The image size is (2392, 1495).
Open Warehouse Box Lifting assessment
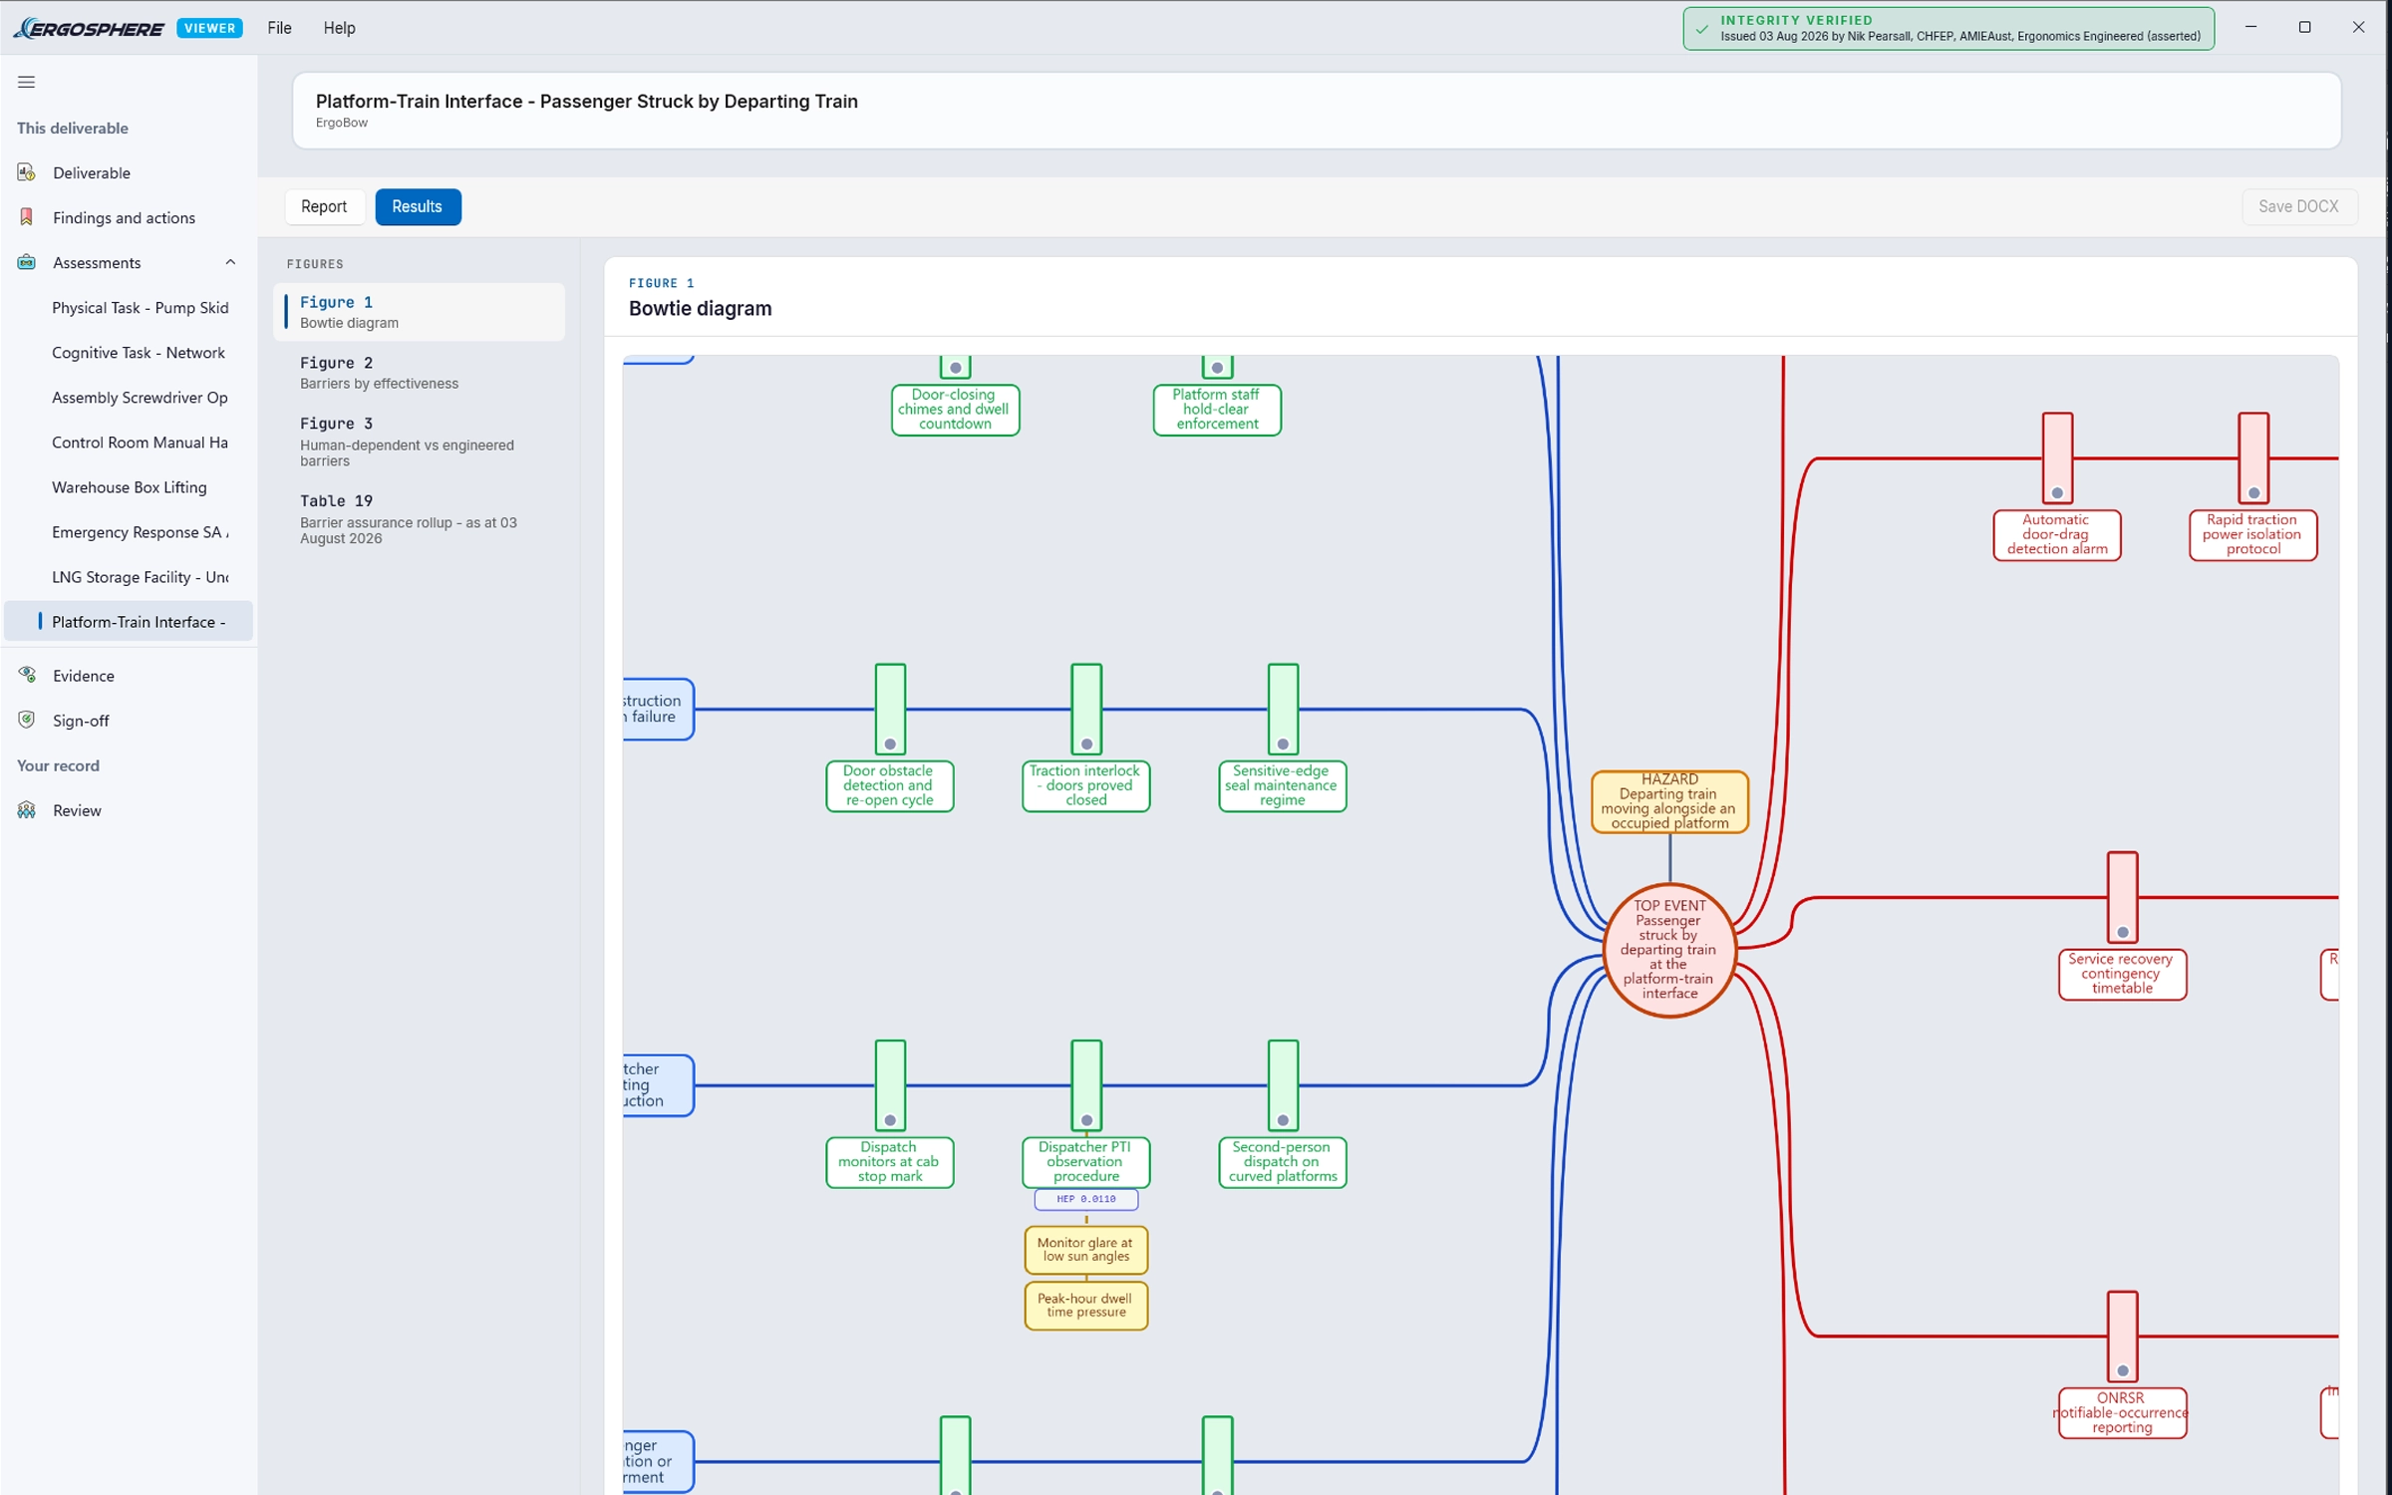tap(130, 486)
